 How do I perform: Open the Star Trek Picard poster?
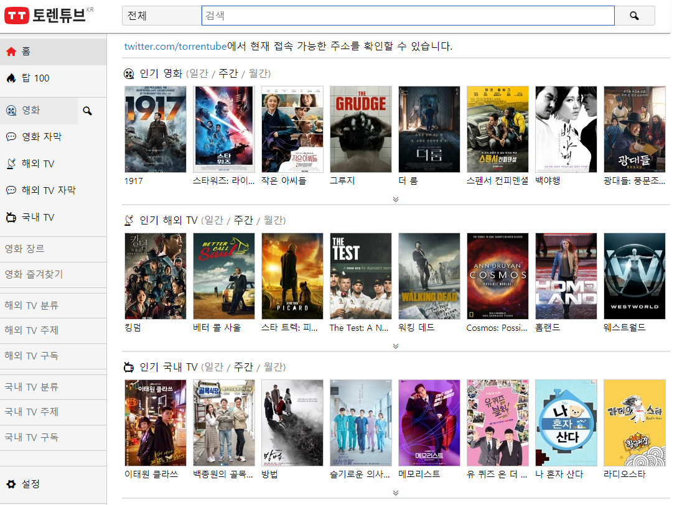click(292, 276)
